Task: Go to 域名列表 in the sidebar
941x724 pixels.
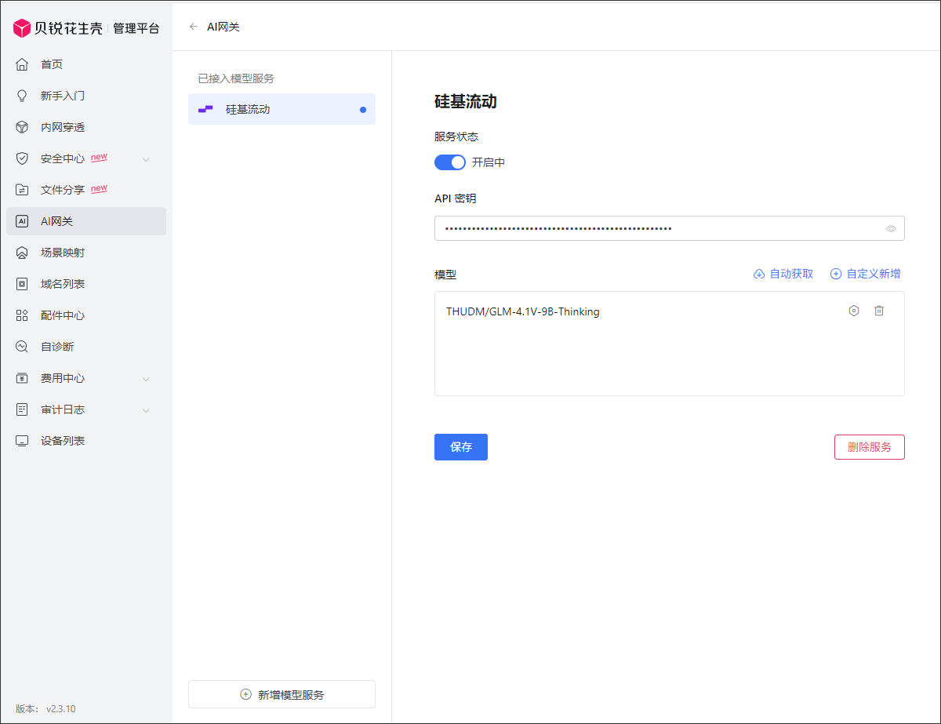Action: coord(63,284)
